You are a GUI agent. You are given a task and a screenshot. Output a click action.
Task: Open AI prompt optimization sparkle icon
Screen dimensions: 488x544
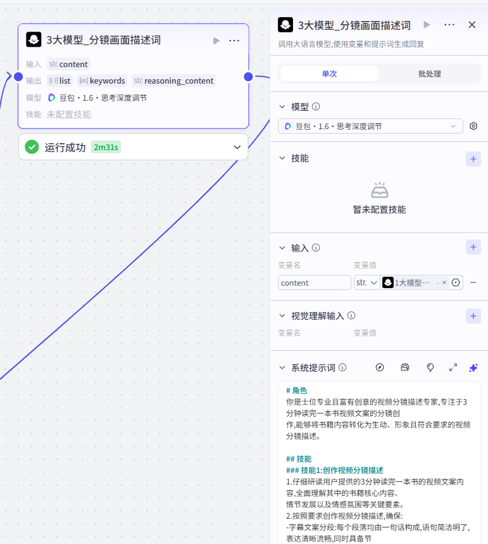[x=473, y=368]
